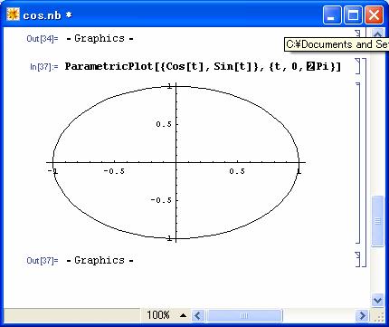The width and height of the screenshot is (389, 327).
Task: Select the outer group bracket for In[37]
Action: tap(364, 163)
